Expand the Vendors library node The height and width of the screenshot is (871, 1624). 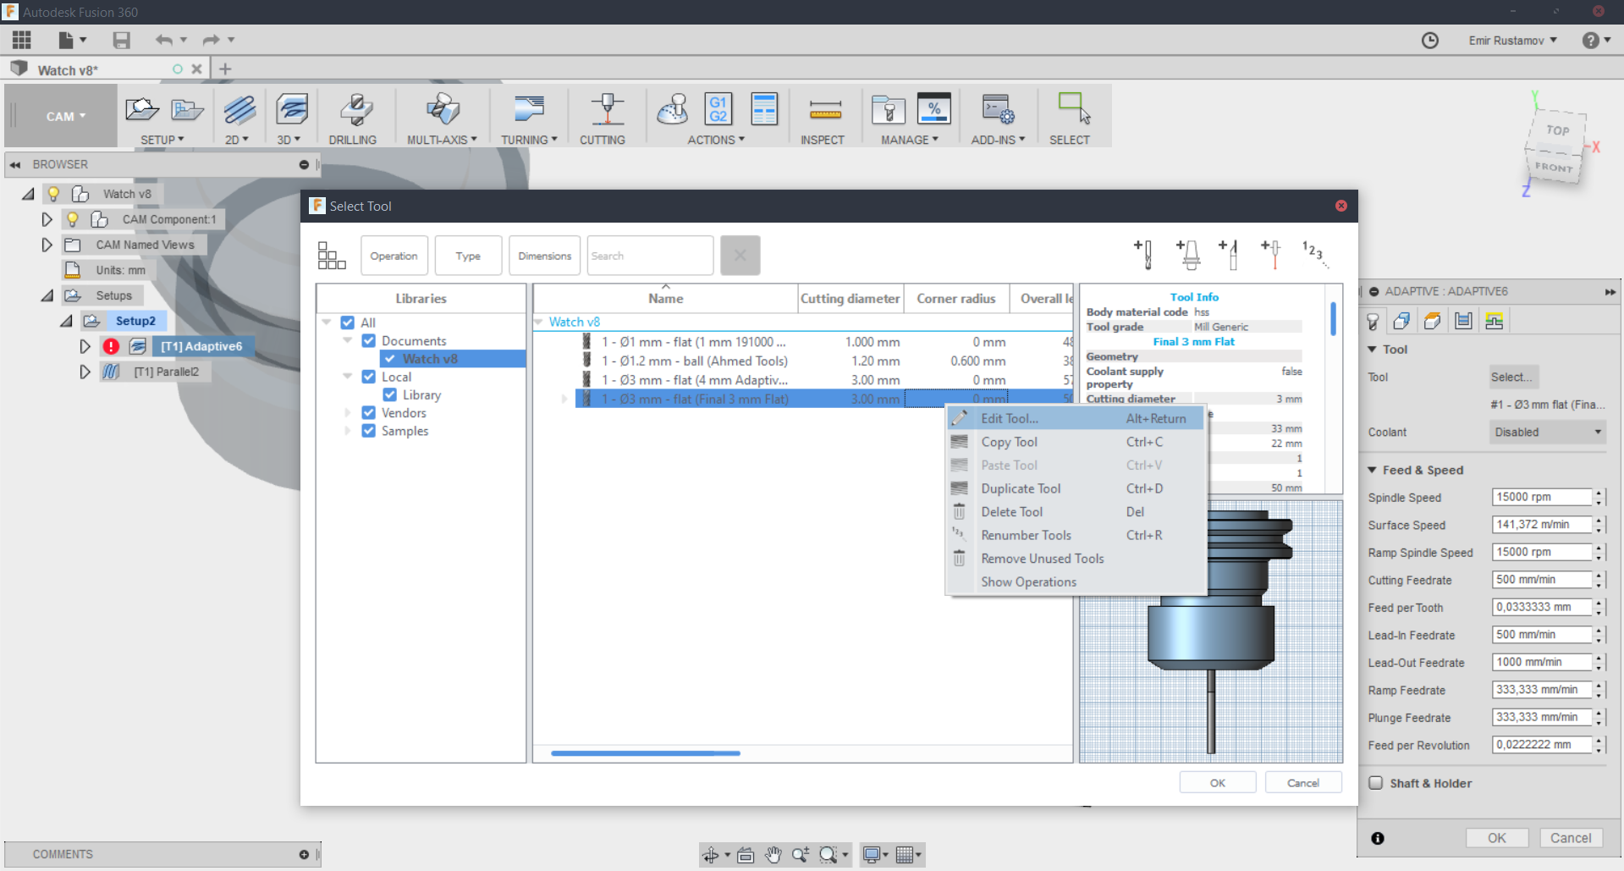point(347,413)
